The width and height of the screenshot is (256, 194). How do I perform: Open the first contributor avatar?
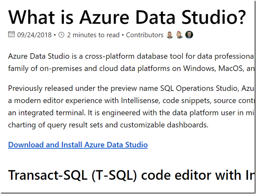170,35
